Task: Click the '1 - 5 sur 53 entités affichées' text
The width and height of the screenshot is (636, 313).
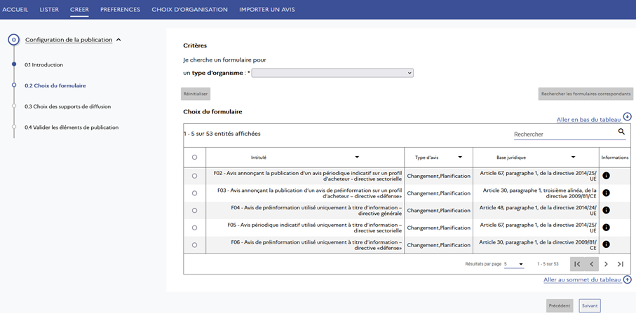Action: (x=222, y=134)
